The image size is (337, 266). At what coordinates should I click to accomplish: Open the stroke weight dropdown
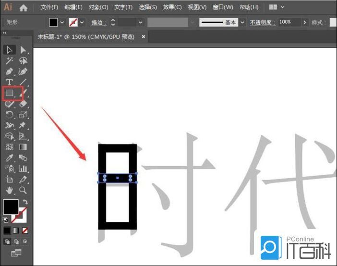(x=140, y=22)
